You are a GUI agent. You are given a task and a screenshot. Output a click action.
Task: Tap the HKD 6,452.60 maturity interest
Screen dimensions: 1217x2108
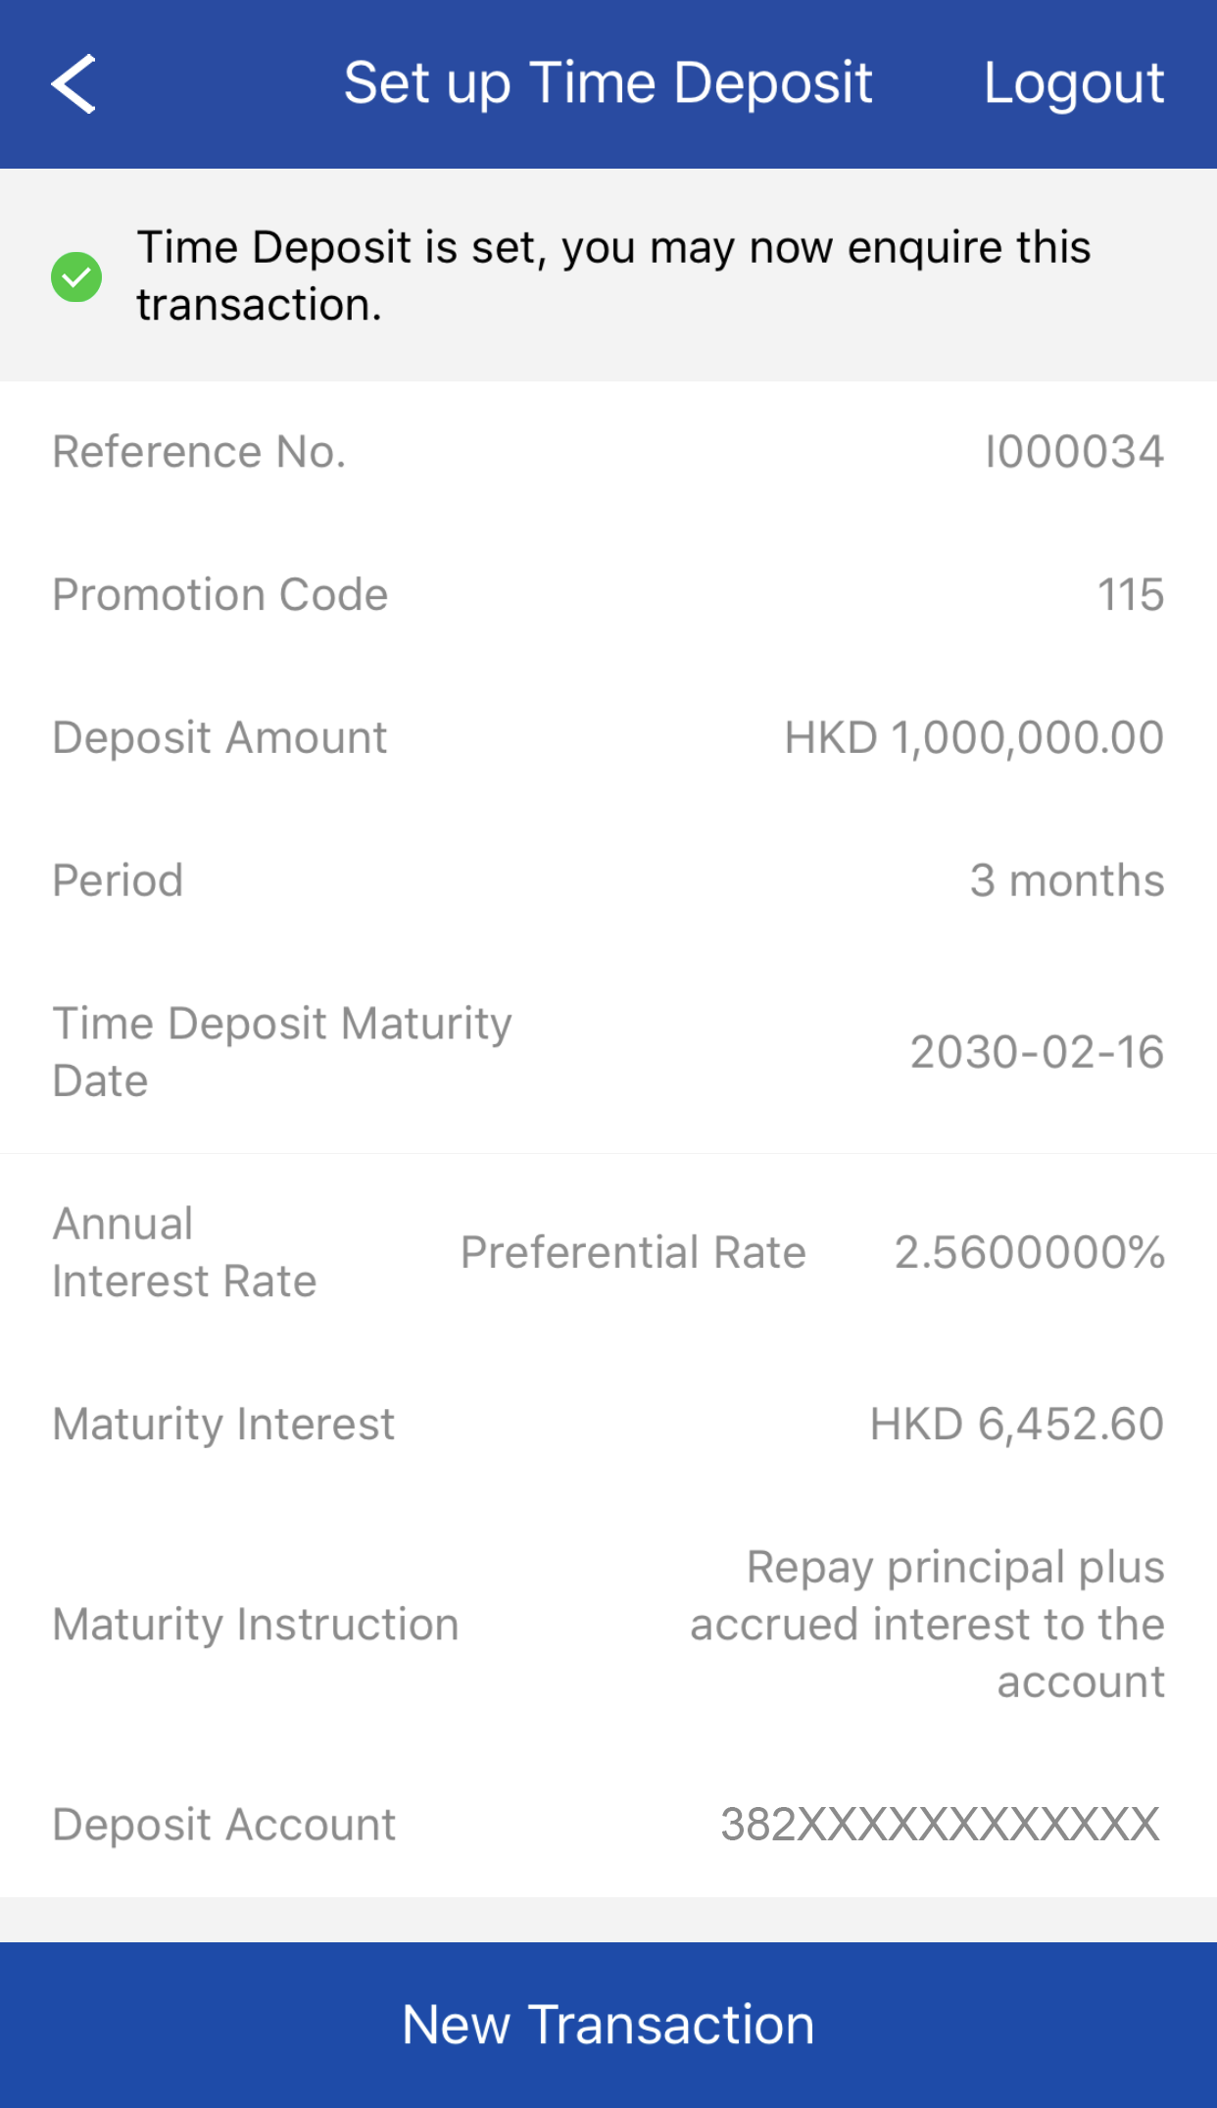tap(1017, 1424)
